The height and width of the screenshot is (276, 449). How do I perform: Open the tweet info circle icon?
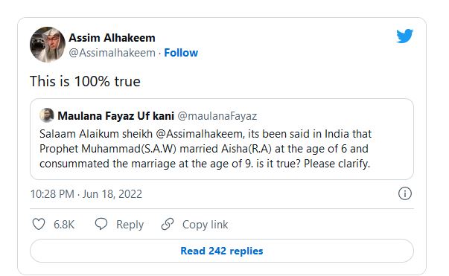coord(404,193)
